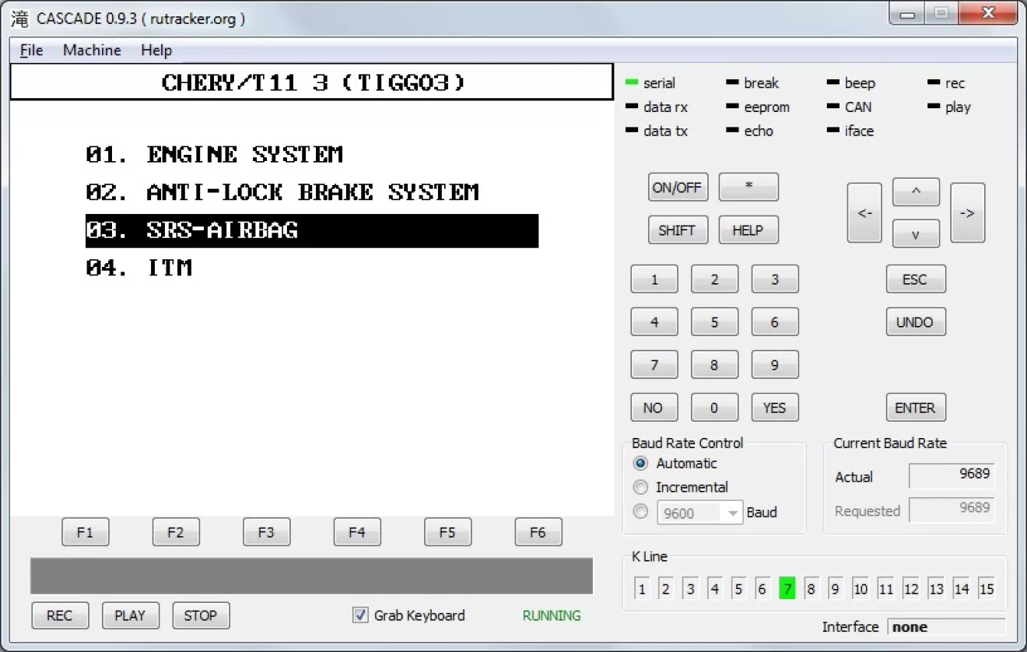1027x652 pixels.
Task: Click function key F3
Action: pos(266,533)
